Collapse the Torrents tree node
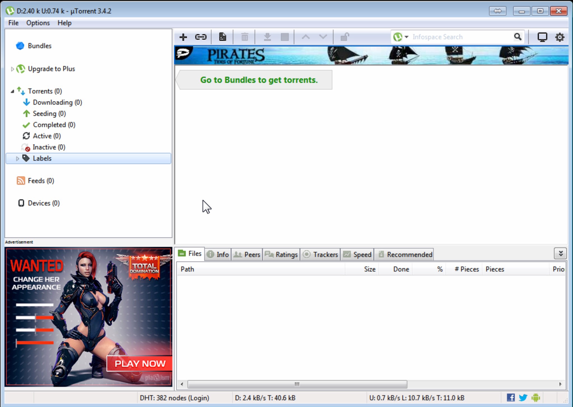This screenshot has height=407, width=573. (x=12, y=91)
